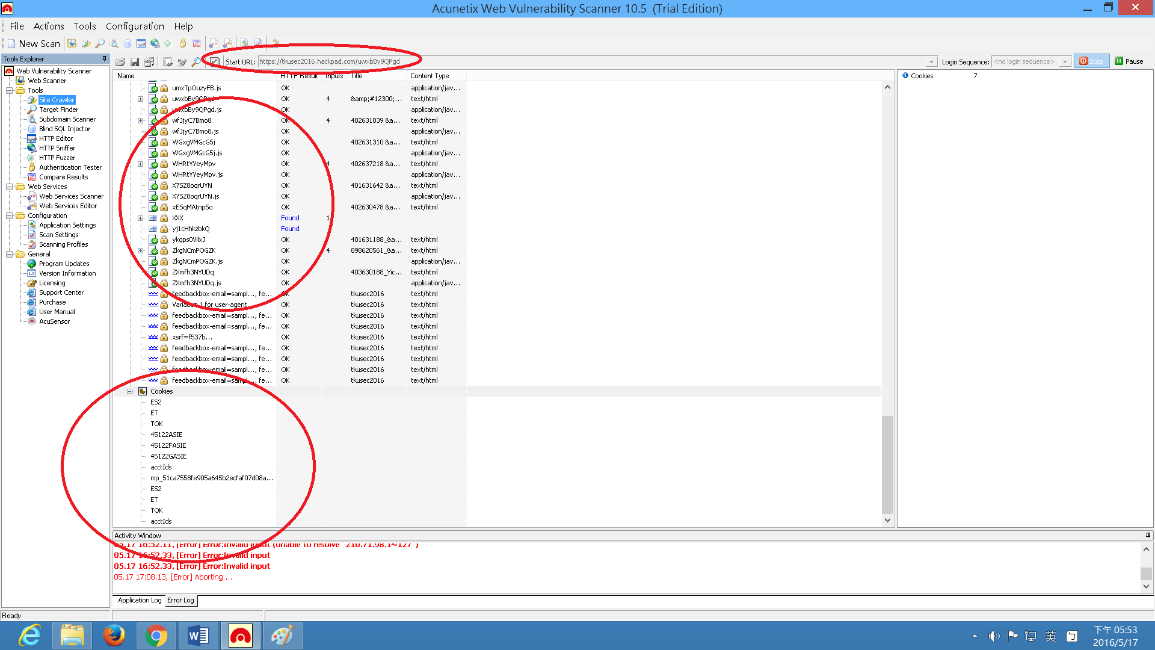Open Web Services Editor toolbar icon
The image size is (1155, 650).
point(227,43)
